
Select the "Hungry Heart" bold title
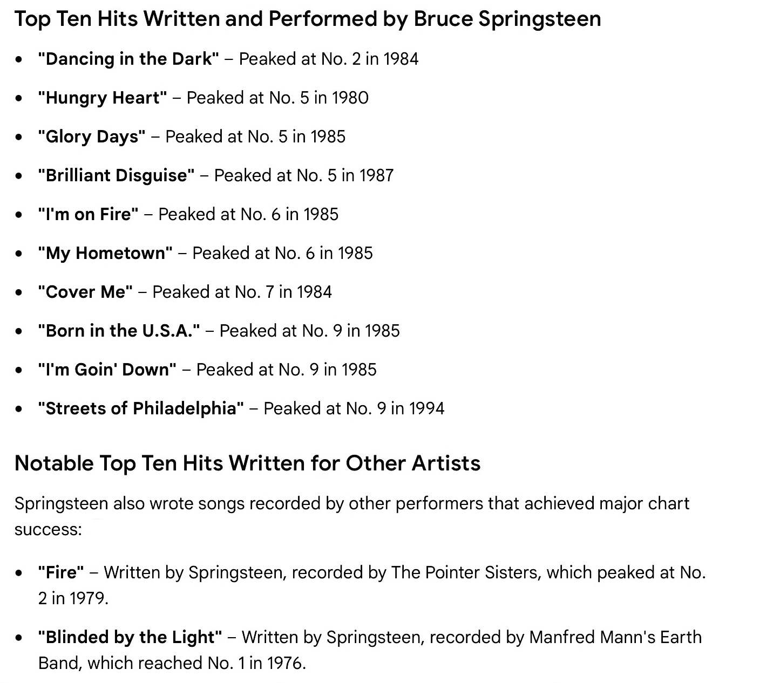click(x=103, y=98)
